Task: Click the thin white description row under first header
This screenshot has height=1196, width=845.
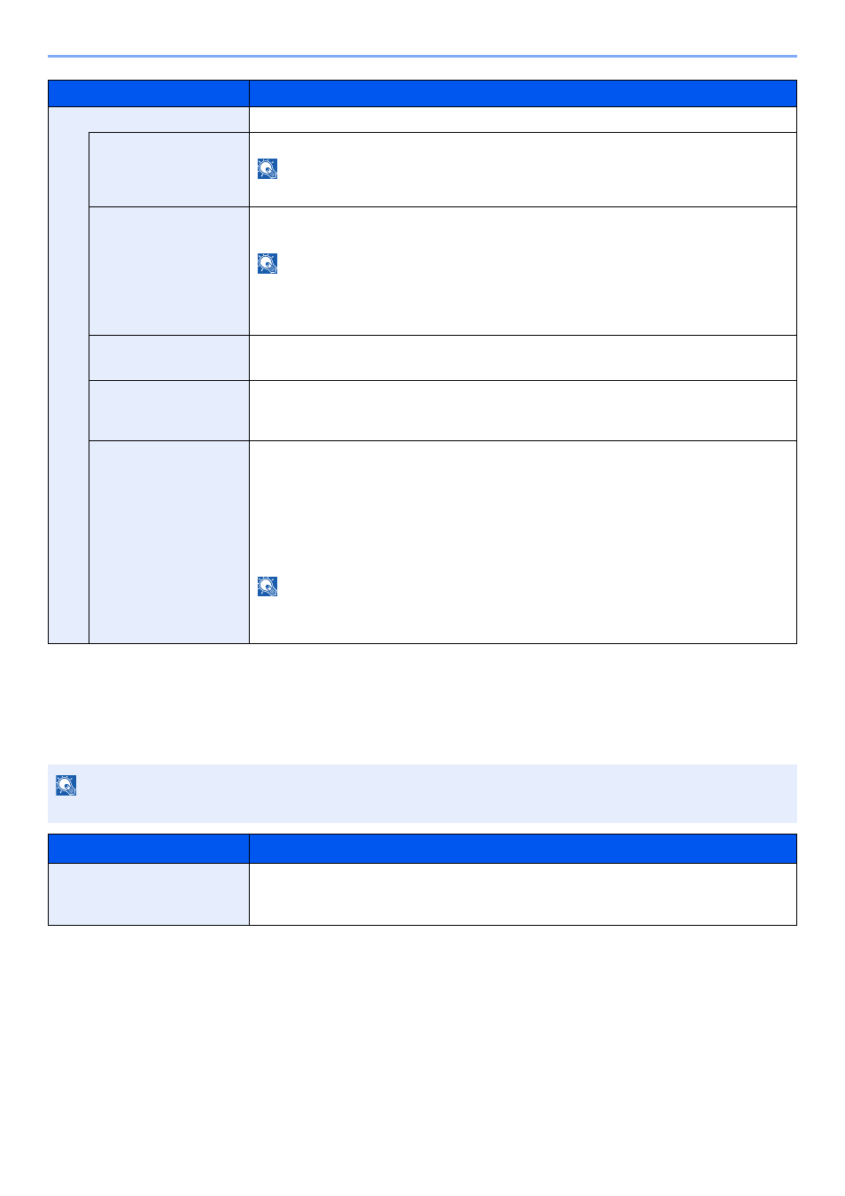Action: (523, 120)
